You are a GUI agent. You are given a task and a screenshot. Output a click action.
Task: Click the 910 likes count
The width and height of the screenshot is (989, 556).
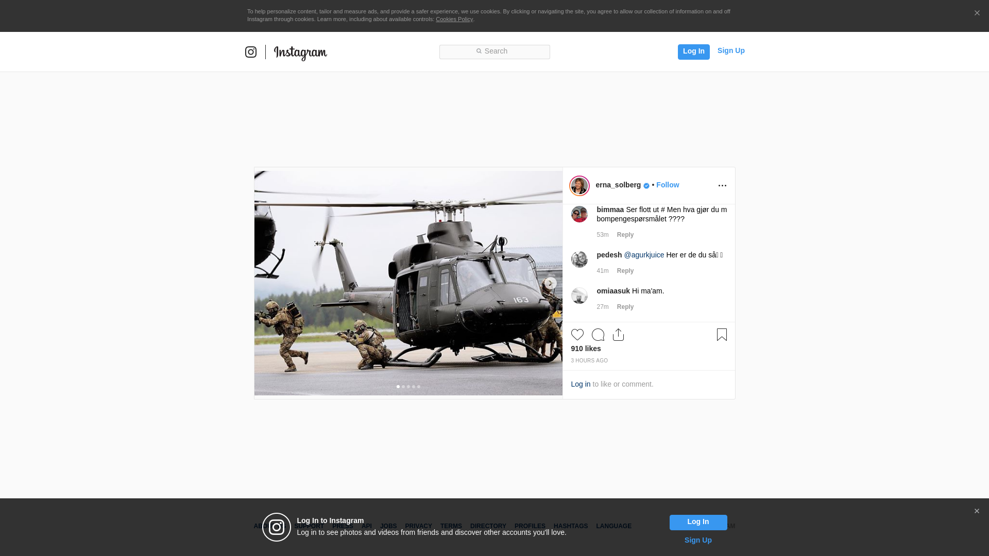coord(586,349)
